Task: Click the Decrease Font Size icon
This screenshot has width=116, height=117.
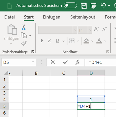Action: click(x=105, y=29)
